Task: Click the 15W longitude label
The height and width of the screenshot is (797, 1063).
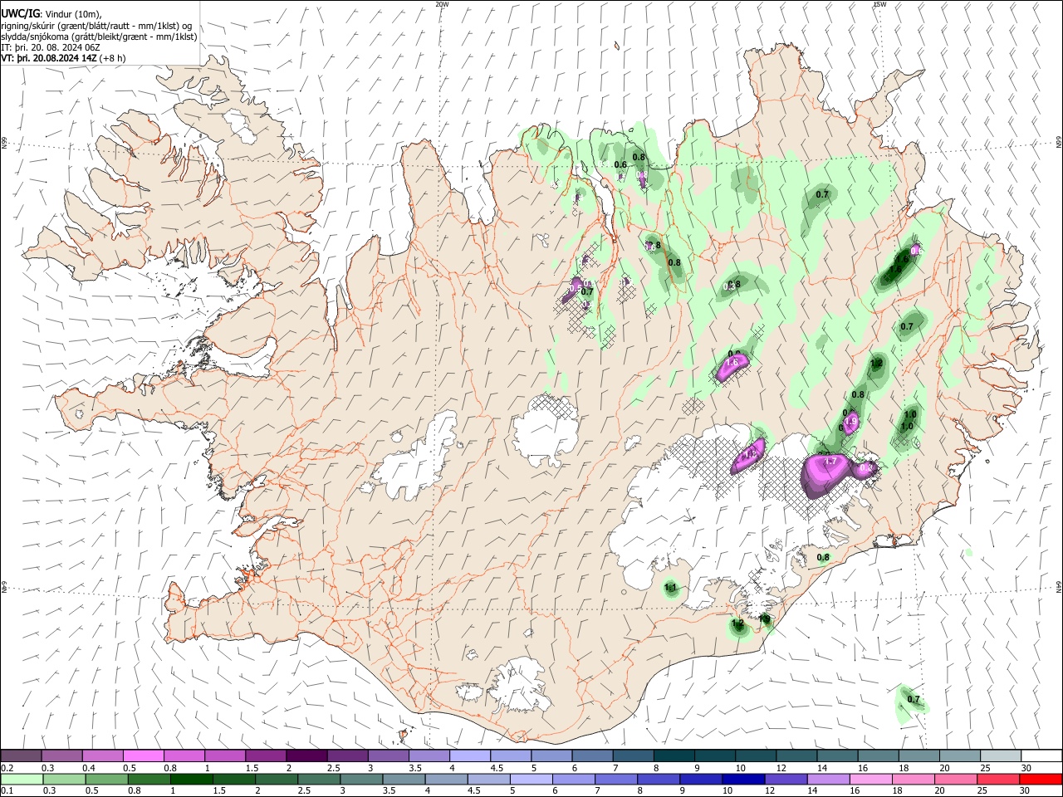Action: pos(879,4)
